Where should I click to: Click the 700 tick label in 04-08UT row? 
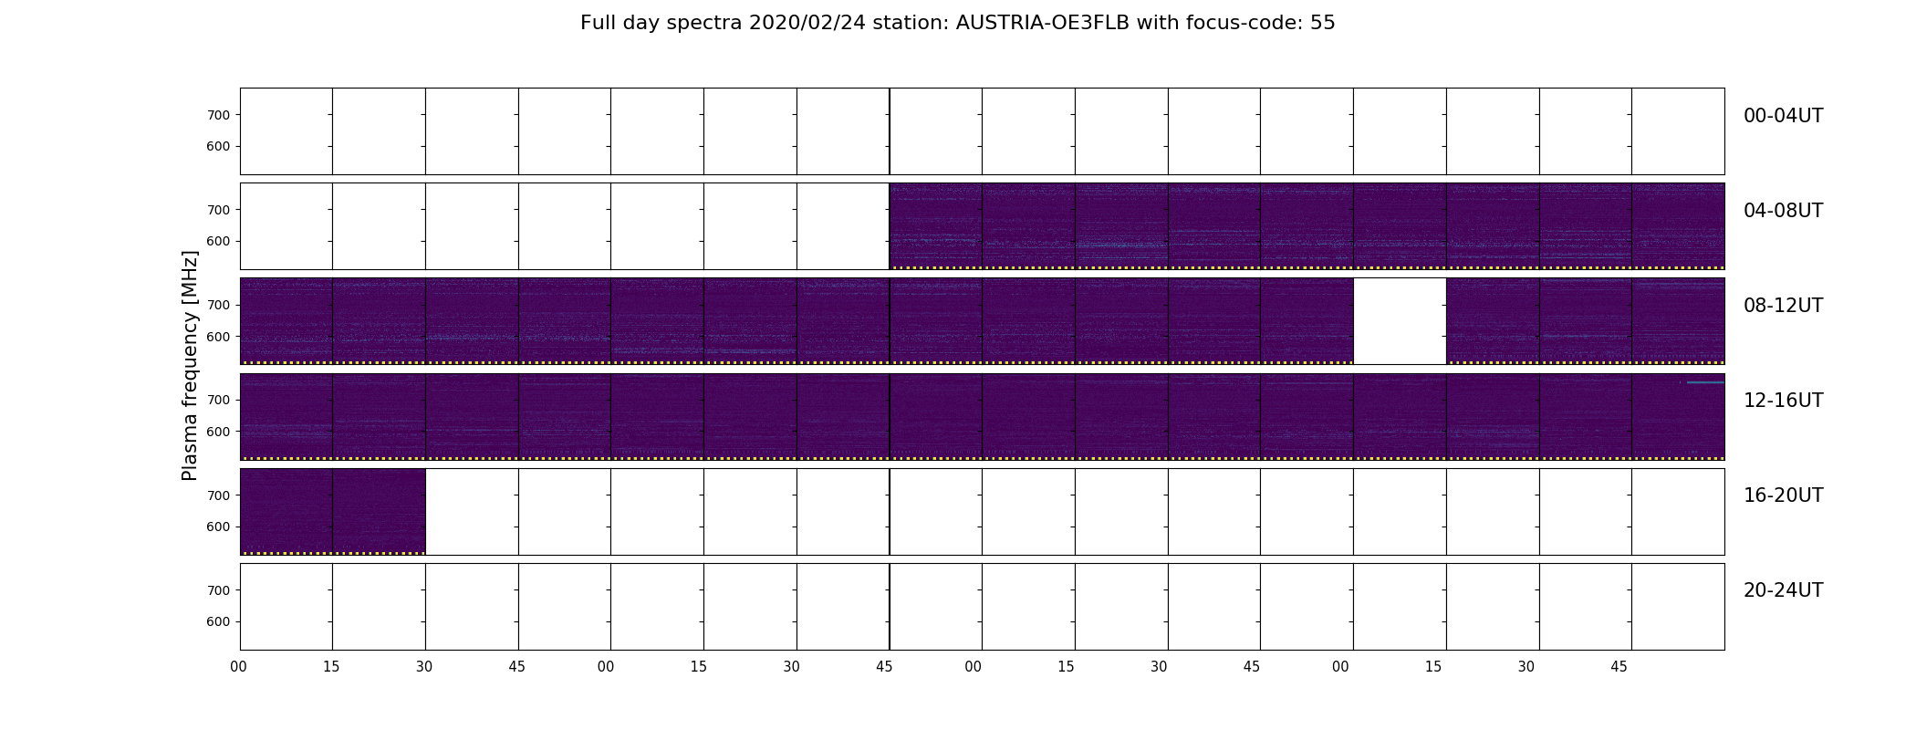[218, 210]
